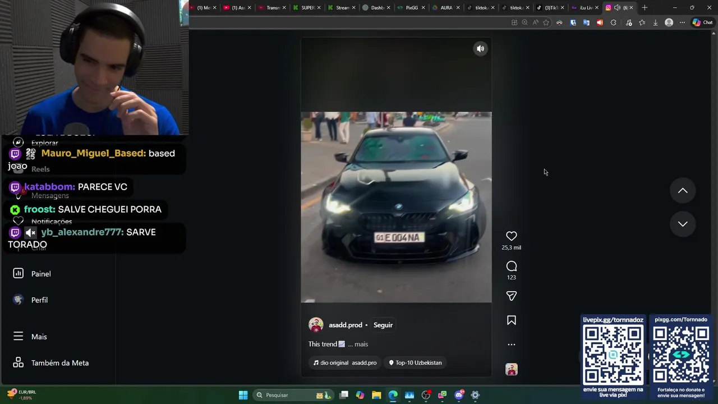This screenshot has height=404, width=718.
Task: Switch to the SUPER browser tab
Action: (306, 8)
